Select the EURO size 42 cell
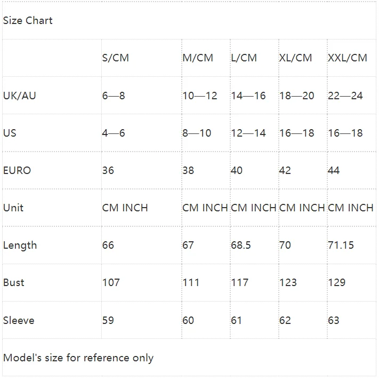 click(x=285, y=170)
